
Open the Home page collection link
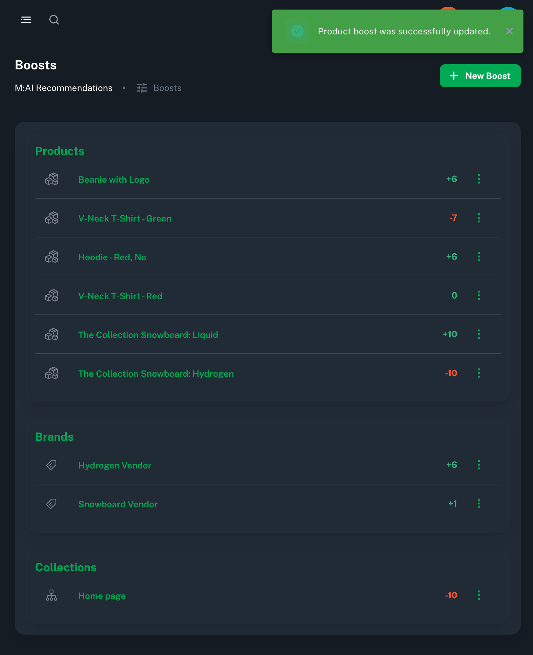(102, 596)
